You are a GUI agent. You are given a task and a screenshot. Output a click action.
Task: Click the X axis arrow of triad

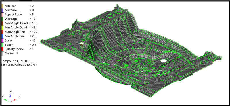pyautogui.click(x=14, y=100)
